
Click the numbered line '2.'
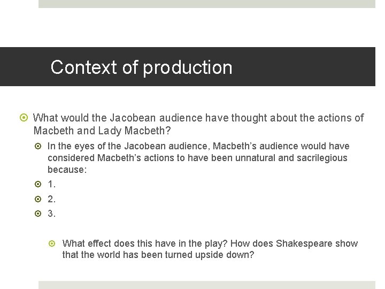click(51, 199)
